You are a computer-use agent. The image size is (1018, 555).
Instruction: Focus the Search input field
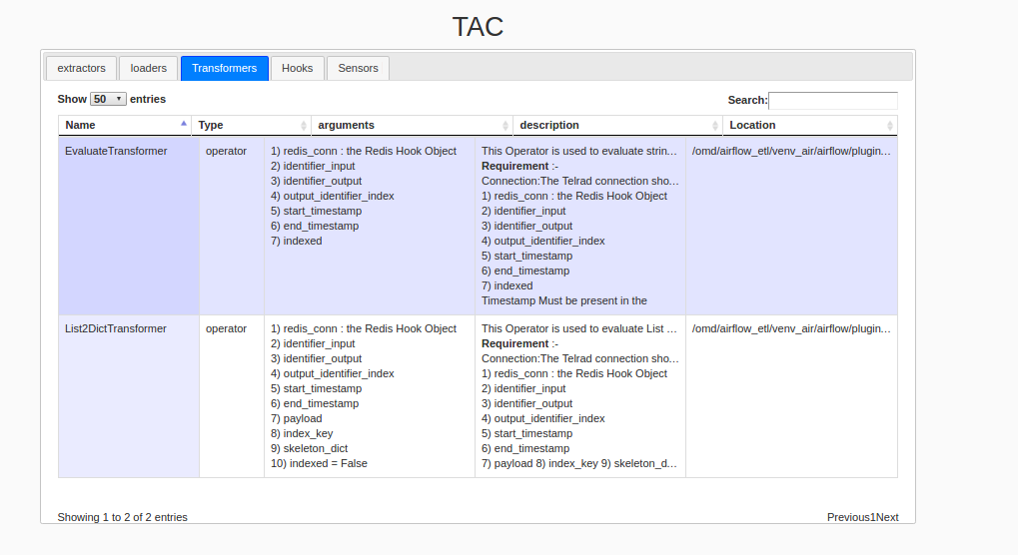(833, 101)
